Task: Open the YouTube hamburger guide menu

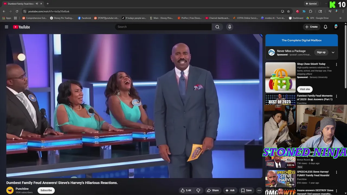Action: pos(7,27)
